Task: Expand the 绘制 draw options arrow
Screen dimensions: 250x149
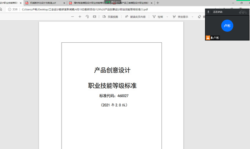Action: point(167,17)
